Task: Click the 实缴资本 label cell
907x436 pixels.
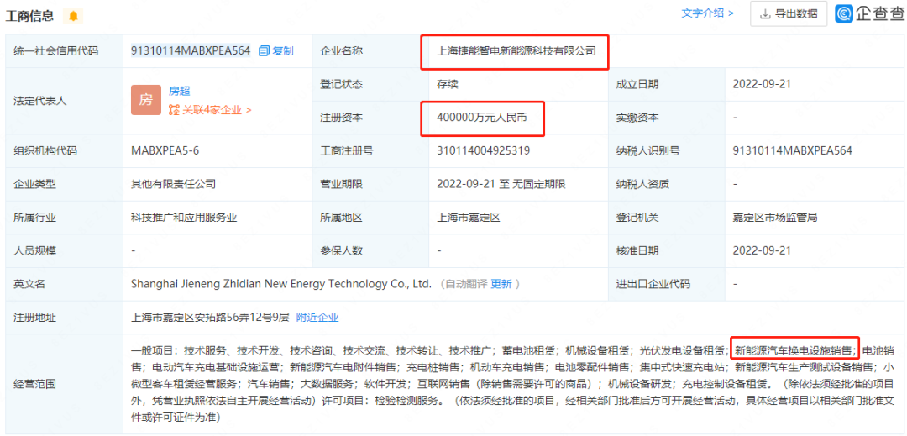Action: pyautogui.click(x=666, y=118)
